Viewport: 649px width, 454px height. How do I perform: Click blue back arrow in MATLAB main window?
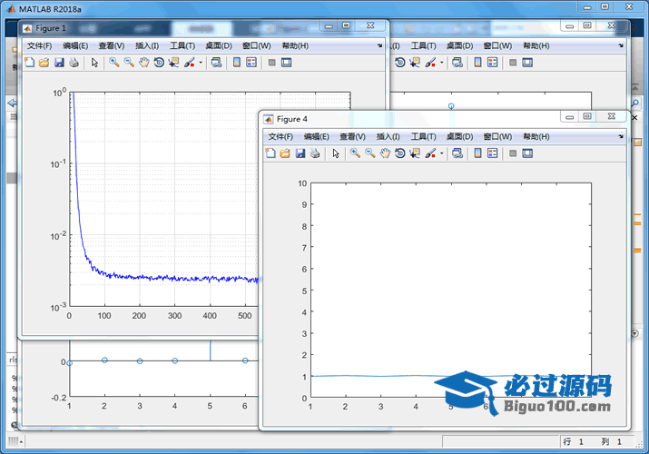point(12,103)
